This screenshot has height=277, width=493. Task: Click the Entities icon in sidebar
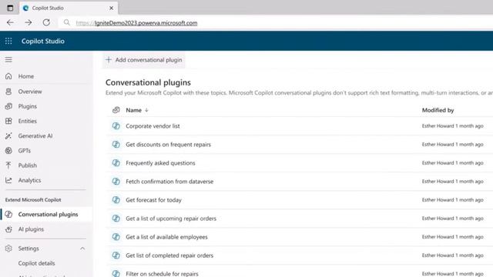tap(8, 121)
